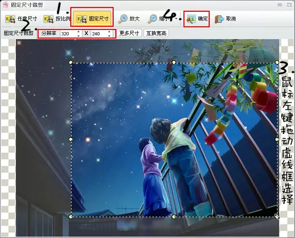Decrease width with the down stepper arrow
Image resolution: width=295 pixels, height=238 pixels.
pyautogui.click(x=79, y=35)
